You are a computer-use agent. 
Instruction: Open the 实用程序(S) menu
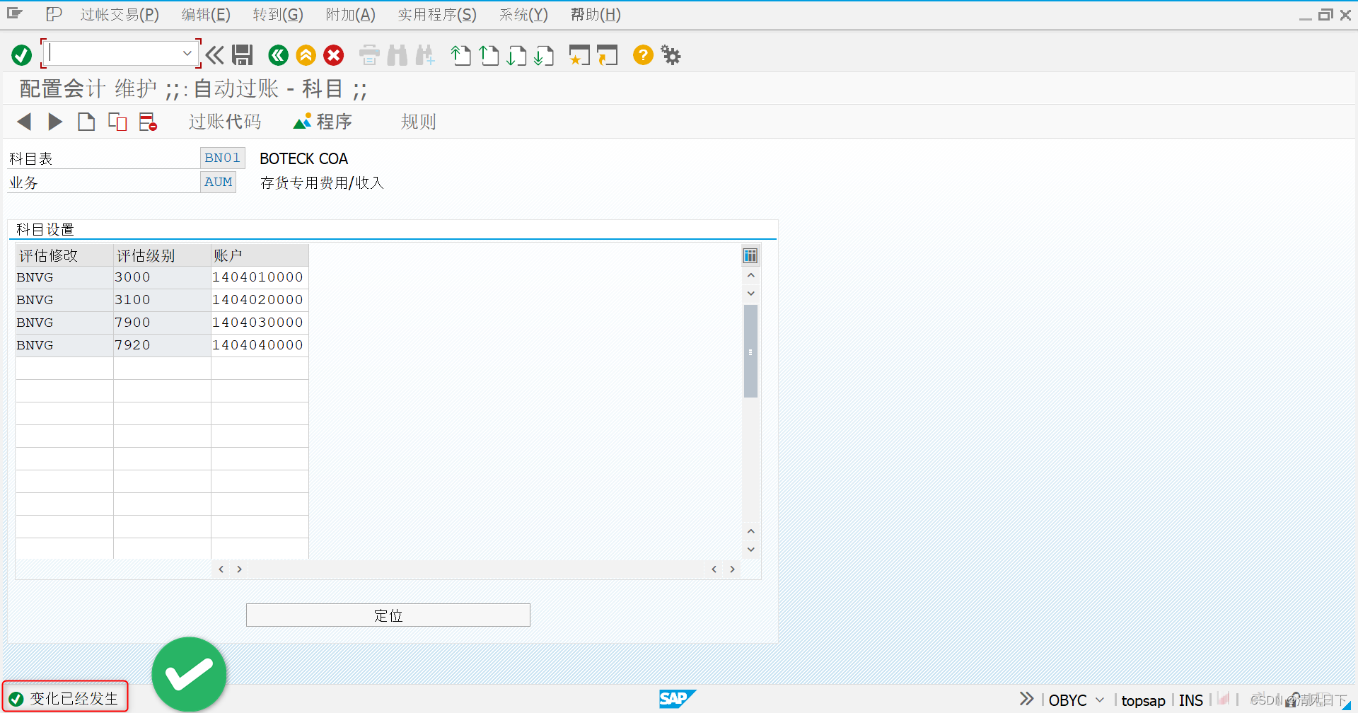coord(436,14)
